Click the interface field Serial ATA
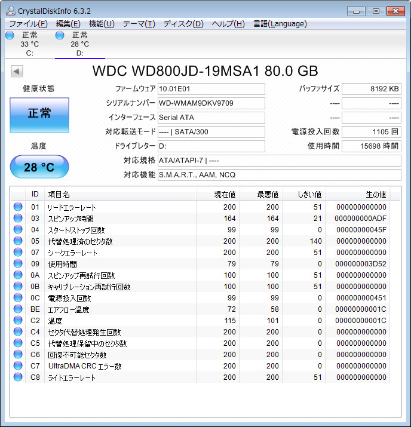 coord(211,118)
